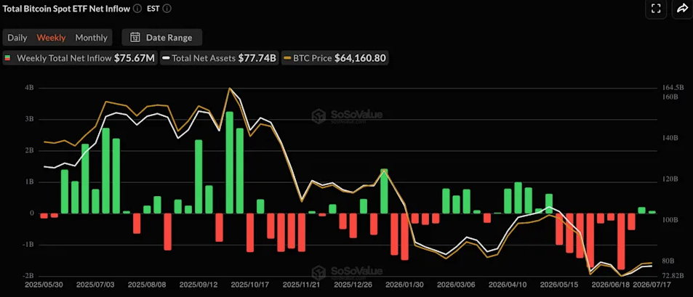Click the 3B left axis label
693x297 pixels.
point(30,119)
